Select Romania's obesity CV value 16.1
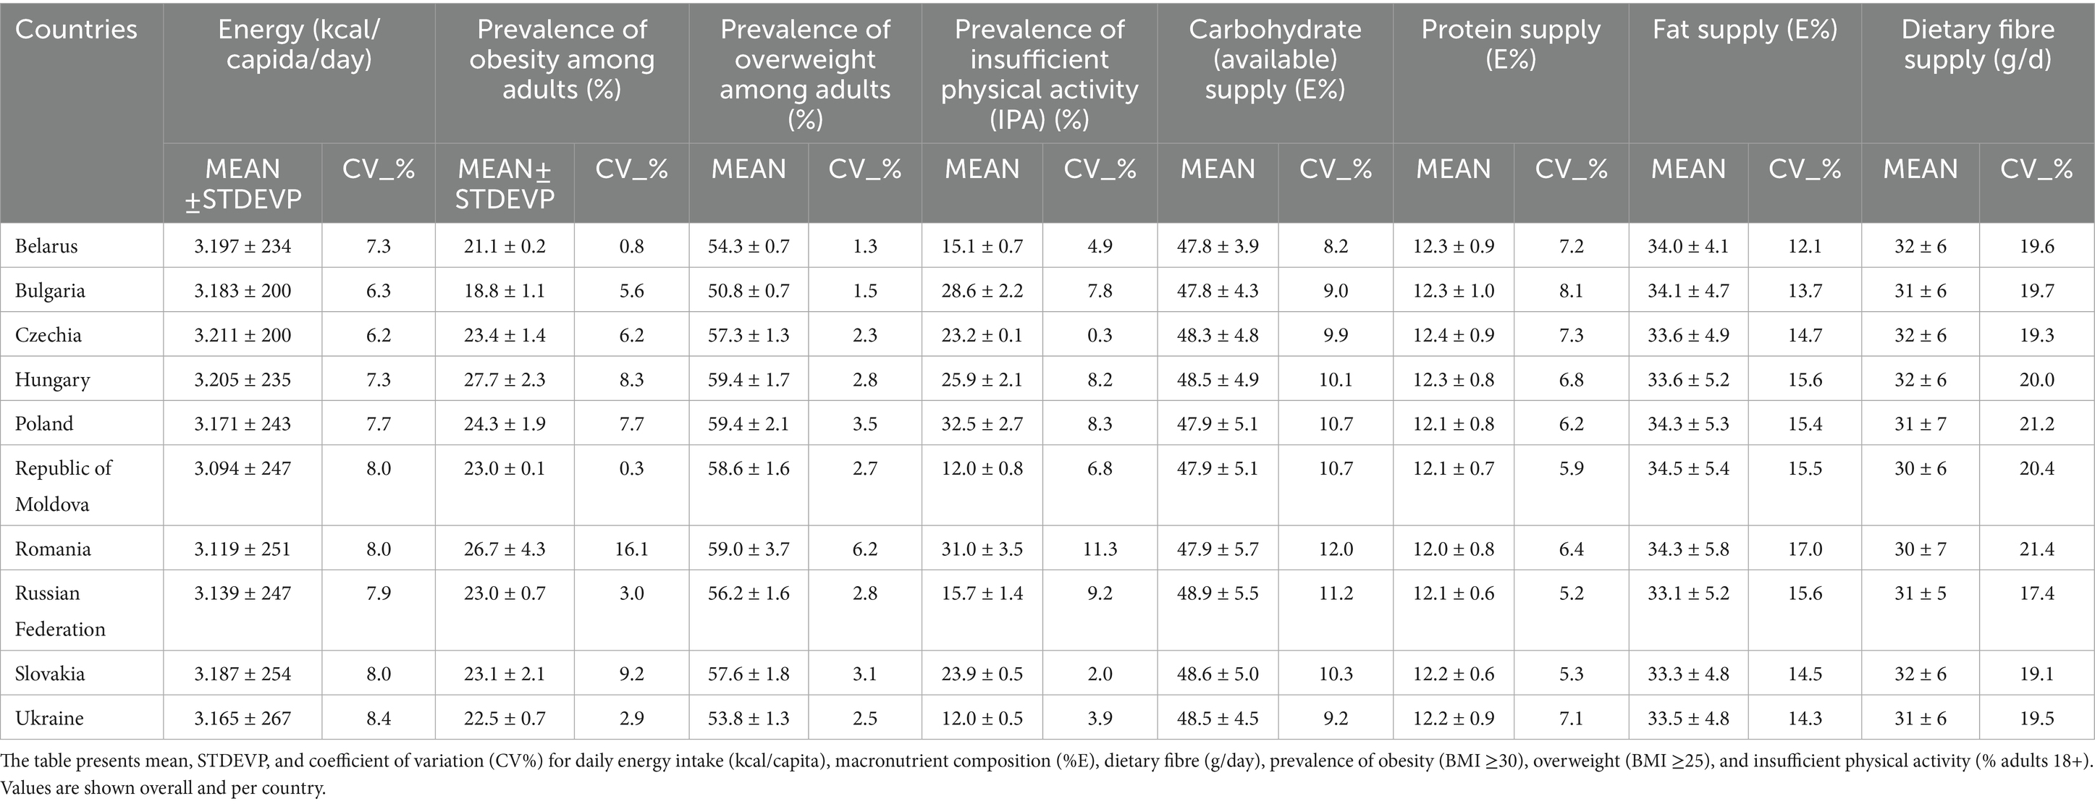The width and height of the screenshot is (2095, 804). point(631,549)
